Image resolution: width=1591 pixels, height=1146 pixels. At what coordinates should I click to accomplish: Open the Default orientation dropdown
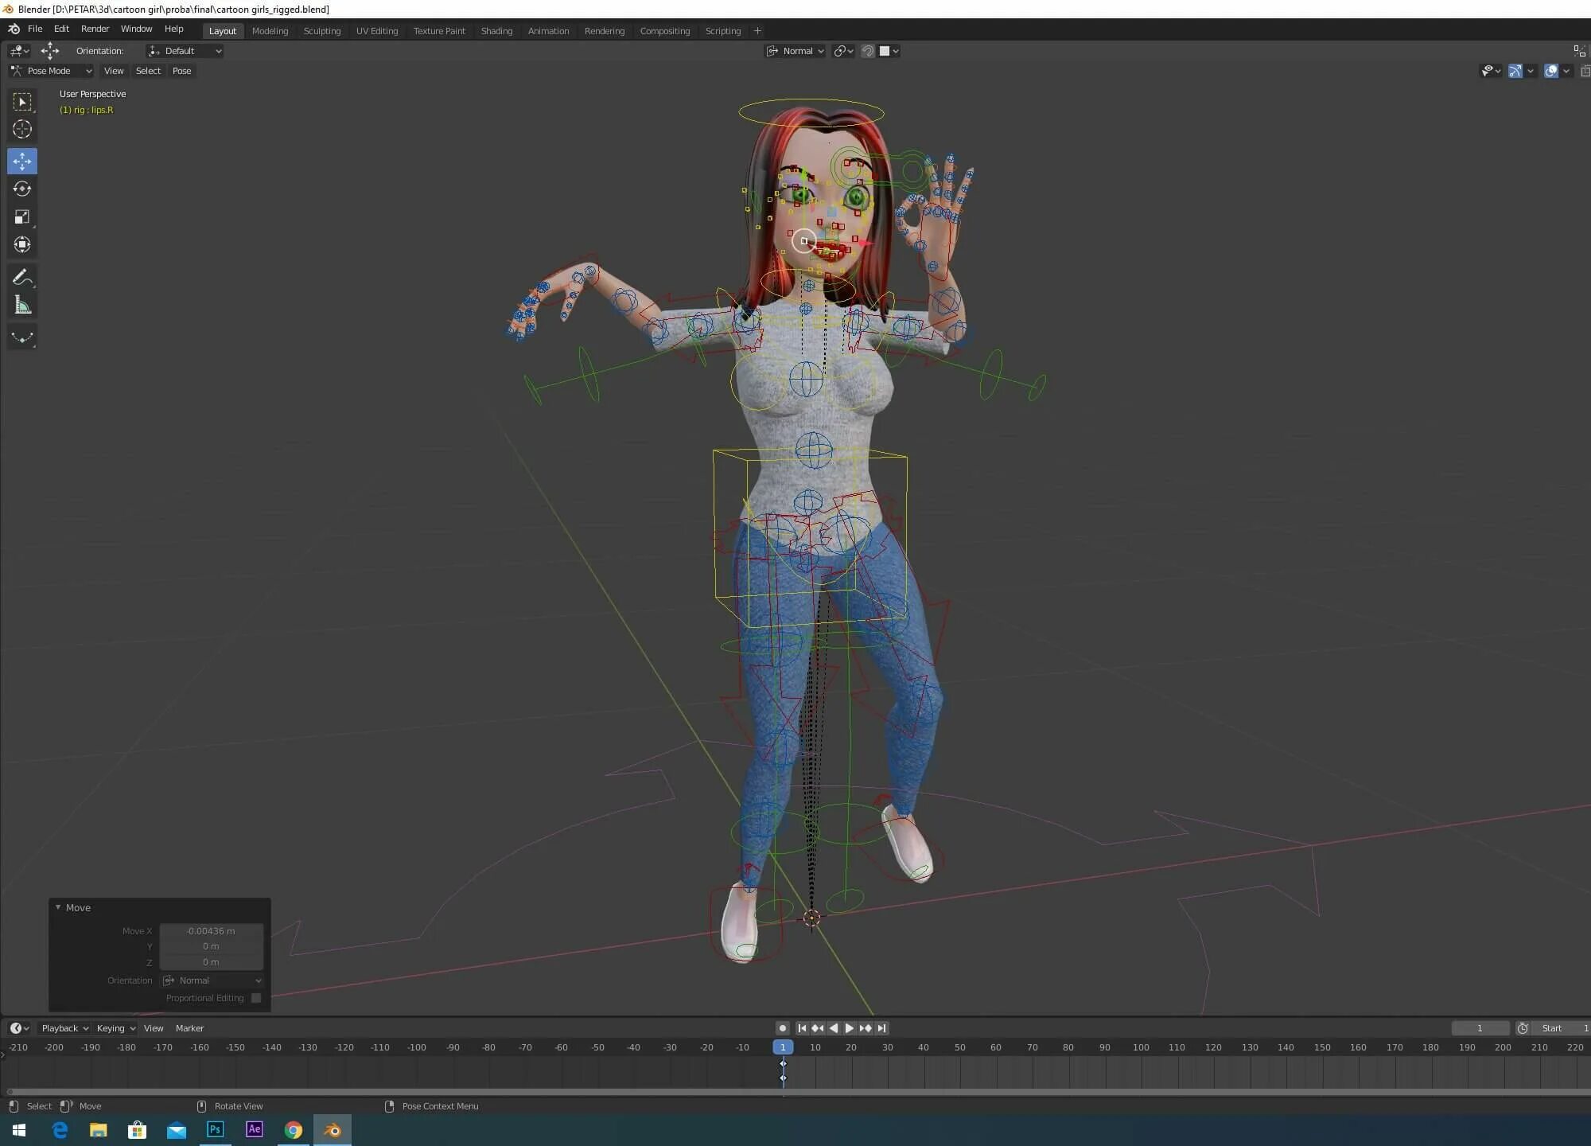click(x=185, y=51)
